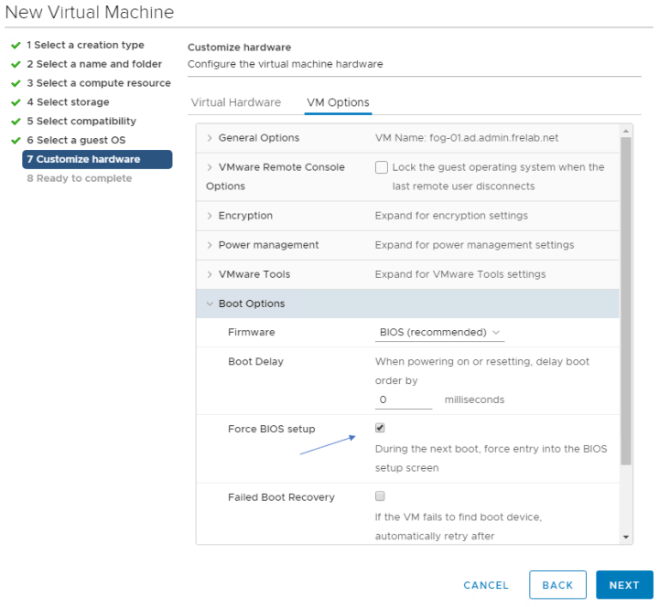The image size is (659, 607).
Task: Jump to step 4 Select storage
Action: coord(68,102)
